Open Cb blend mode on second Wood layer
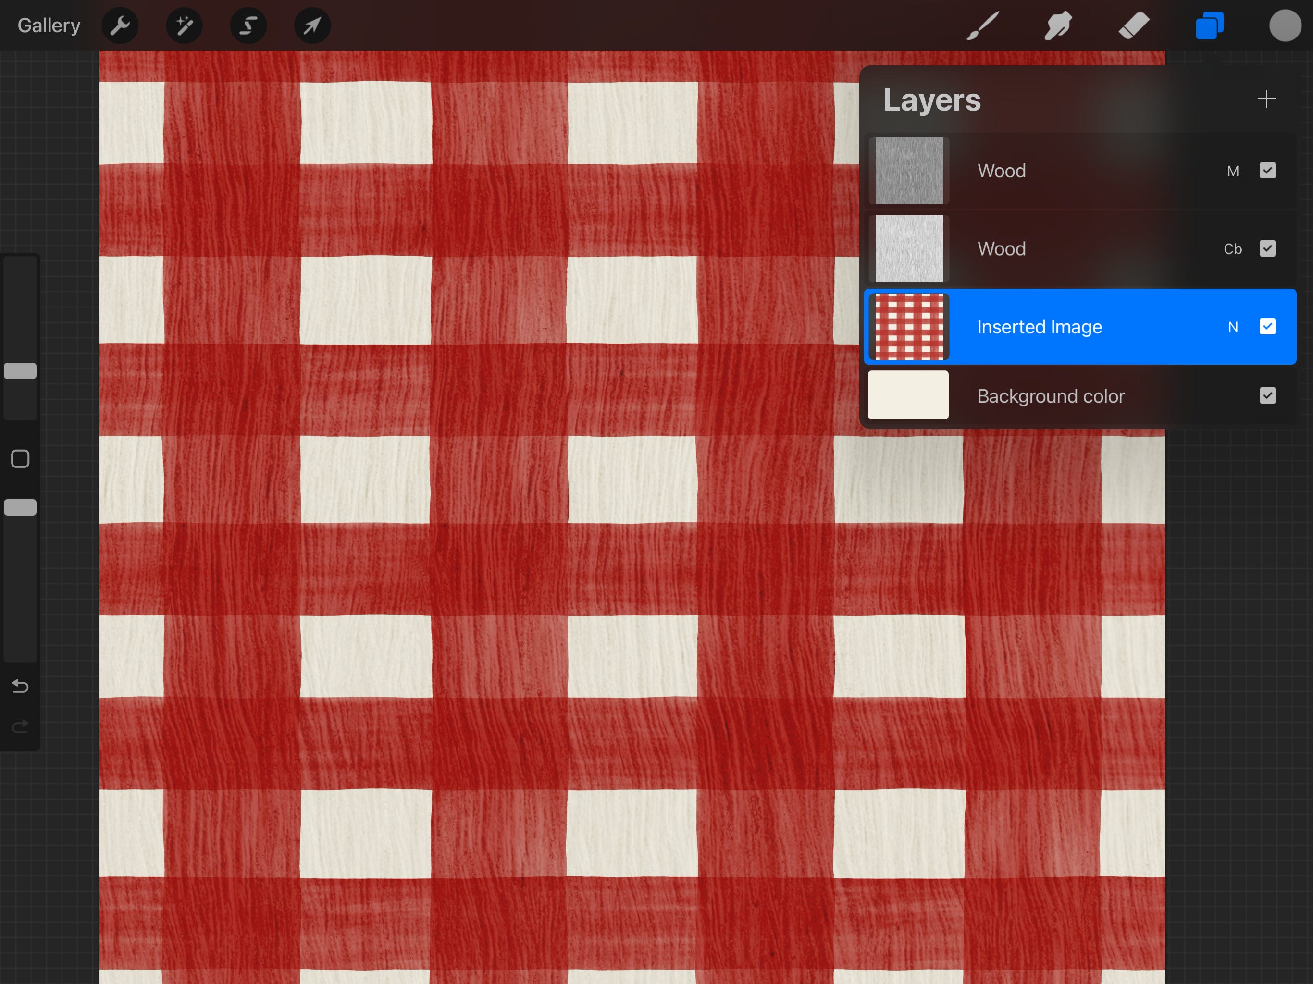Viewport: 1313px width, 984px height. click(x=1233, y=249)
